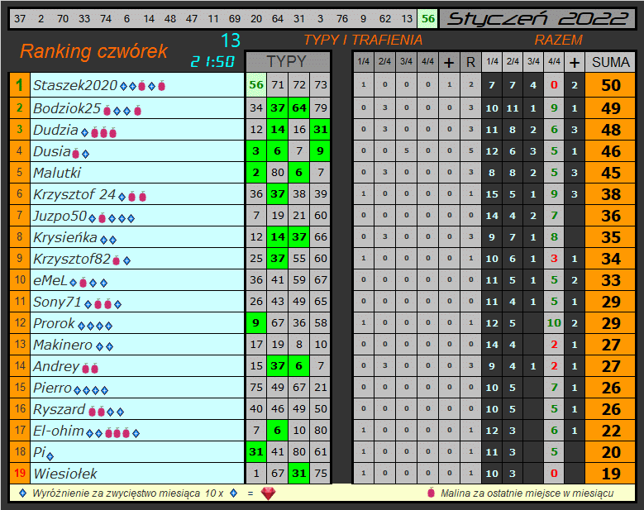The height and width of the screenshot is (510, 644).
Task: Click the Styczeń 2022 month title
Action: pyautogui.click(x=537, y=19)
